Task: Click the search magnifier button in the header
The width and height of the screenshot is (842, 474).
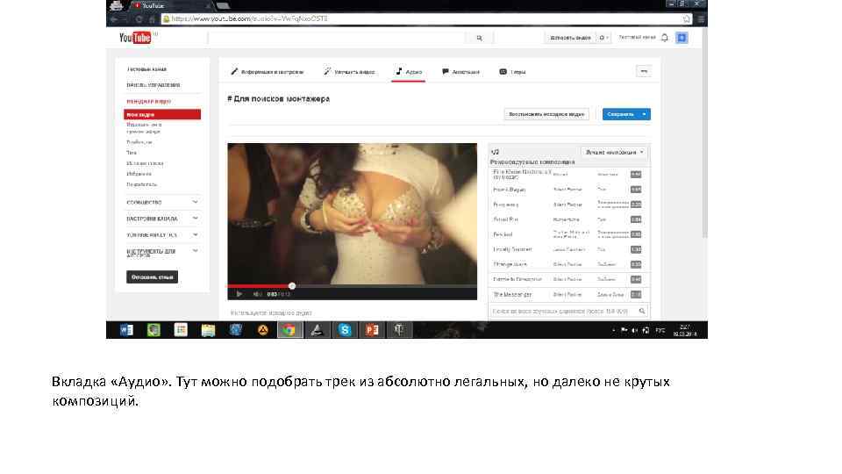Action: coord(480,38)
